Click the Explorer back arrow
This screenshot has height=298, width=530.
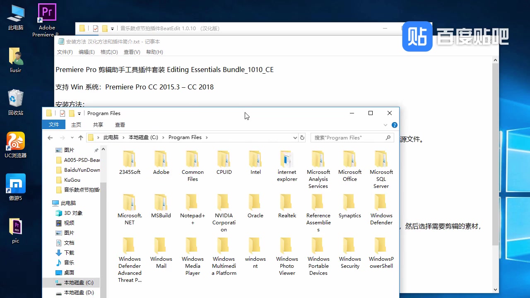[51, 138]
